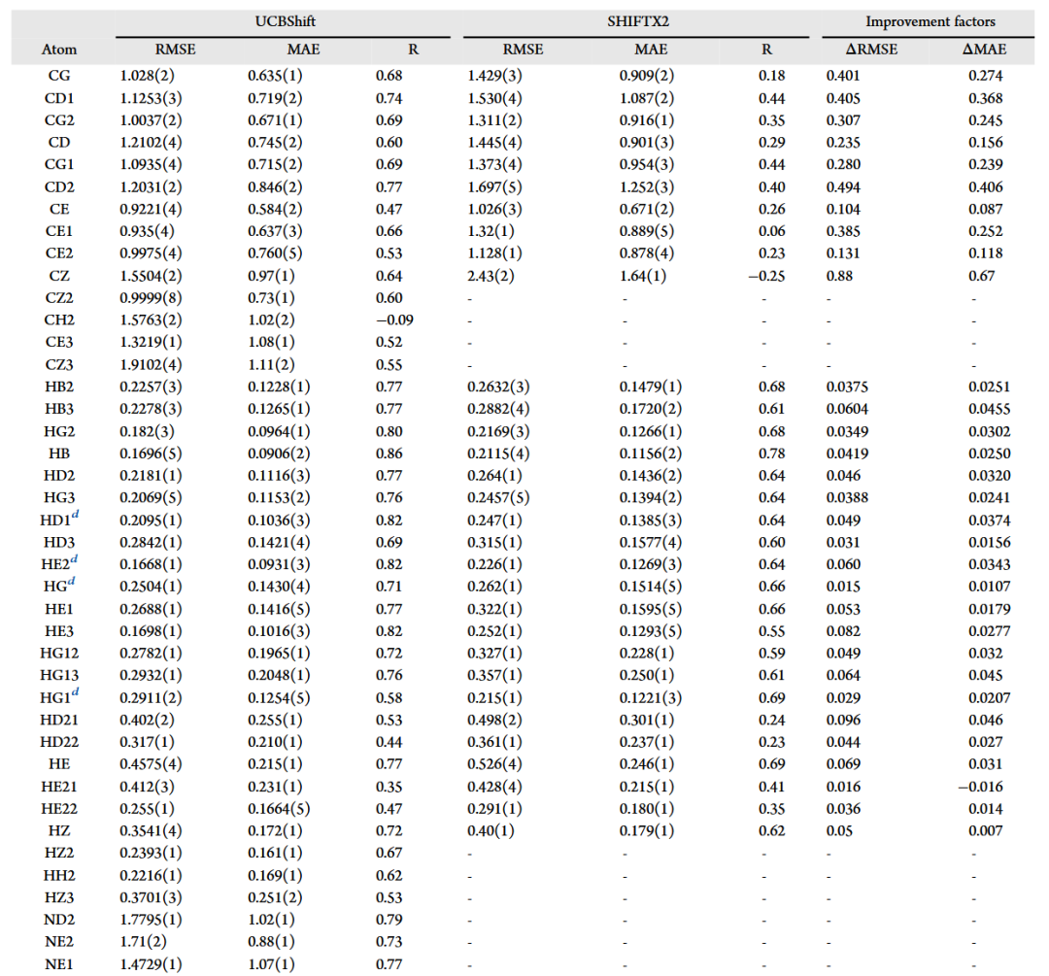Select the ΔRMSE column header

point(871,50)
